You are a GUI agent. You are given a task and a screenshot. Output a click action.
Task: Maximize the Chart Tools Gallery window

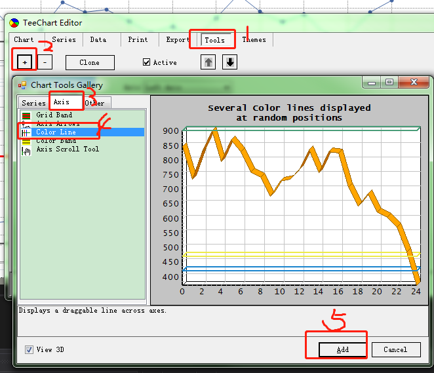pyautogui.click(x=389, y=82)
